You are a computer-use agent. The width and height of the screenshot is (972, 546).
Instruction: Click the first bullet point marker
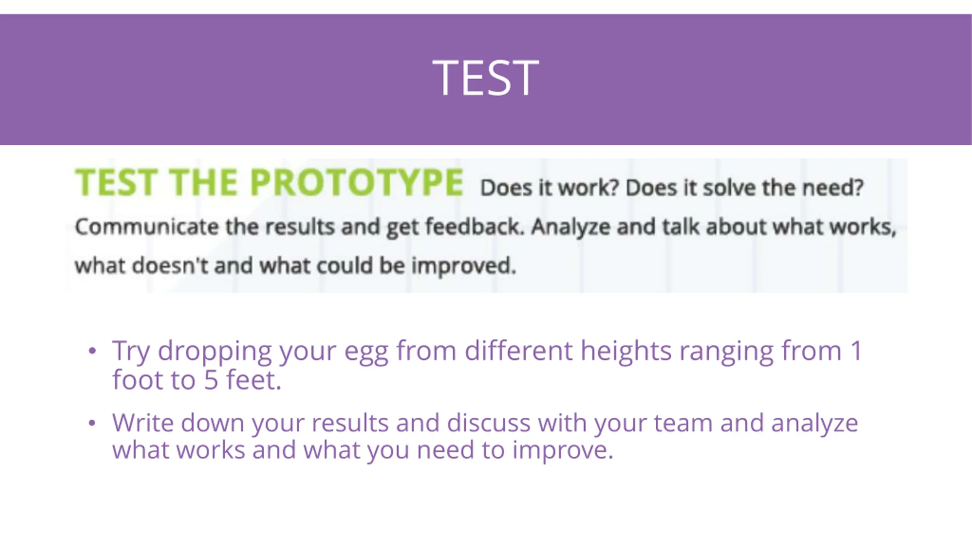point(92,351)
